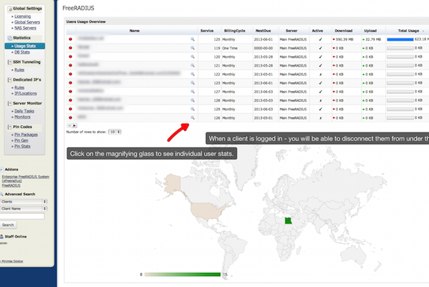
Task: Go to previous page of usage table
Action: (x=70, y=126)
